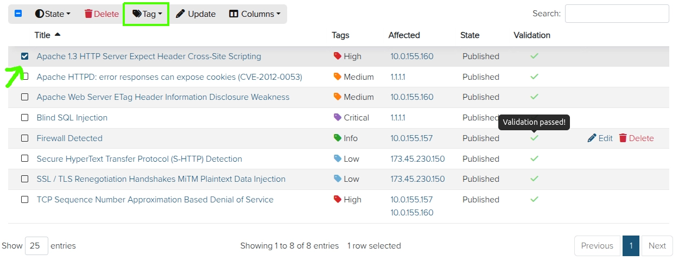Check the Apache HTTPD error responses row

pyautogui.click(x=24, y=77)
